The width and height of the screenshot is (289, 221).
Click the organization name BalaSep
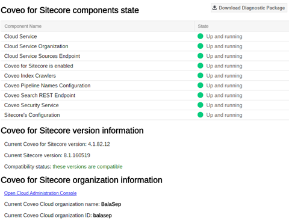pos(111,204)
